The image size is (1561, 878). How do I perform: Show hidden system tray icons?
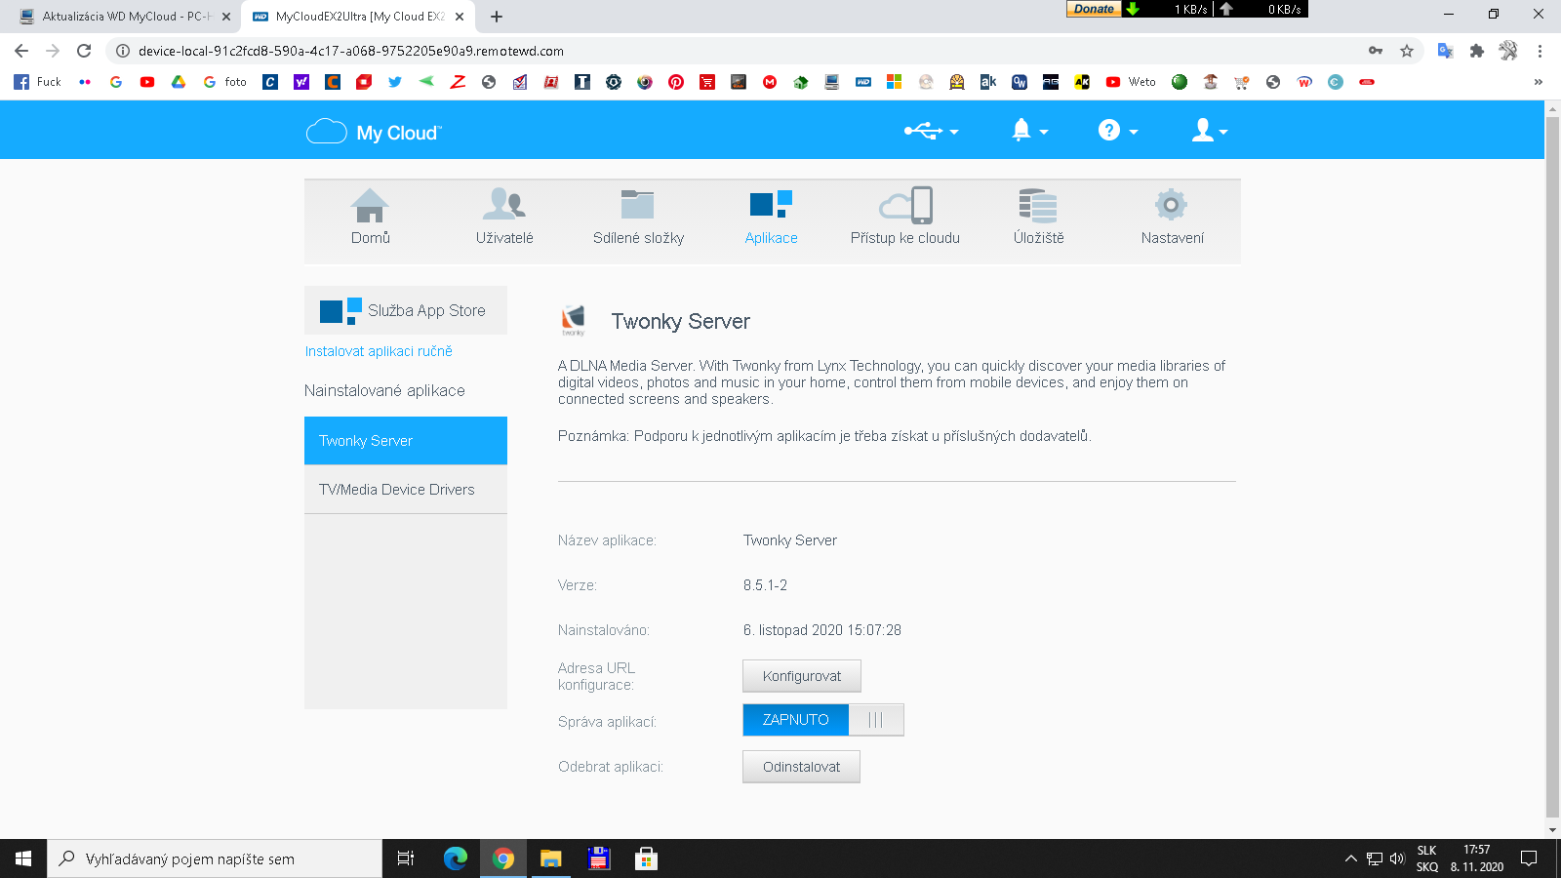1351,858
